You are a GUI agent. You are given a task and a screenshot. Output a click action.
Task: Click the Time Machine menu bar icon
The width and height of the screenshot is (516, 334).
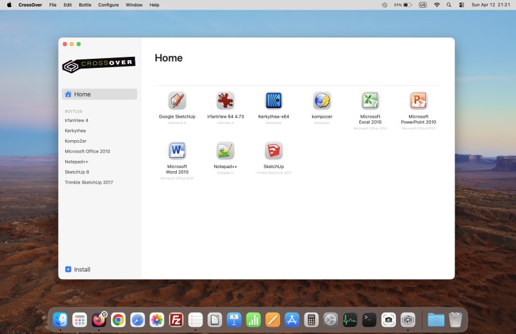click(384, 5)
